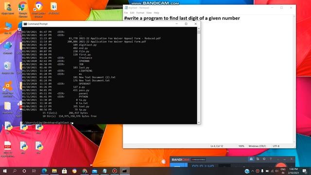Click 'last.py' in the directory listing
Image resolution: width=311 pixels, height=175 pixels.
tap(84, 68)
